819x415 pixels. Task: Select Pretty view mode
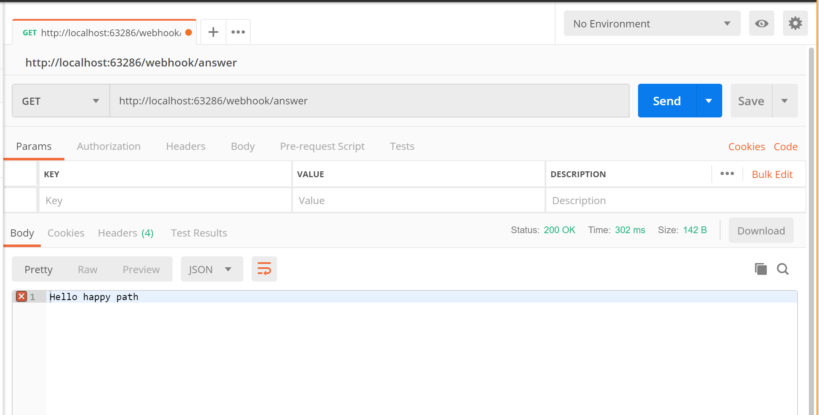coord(38,269)
